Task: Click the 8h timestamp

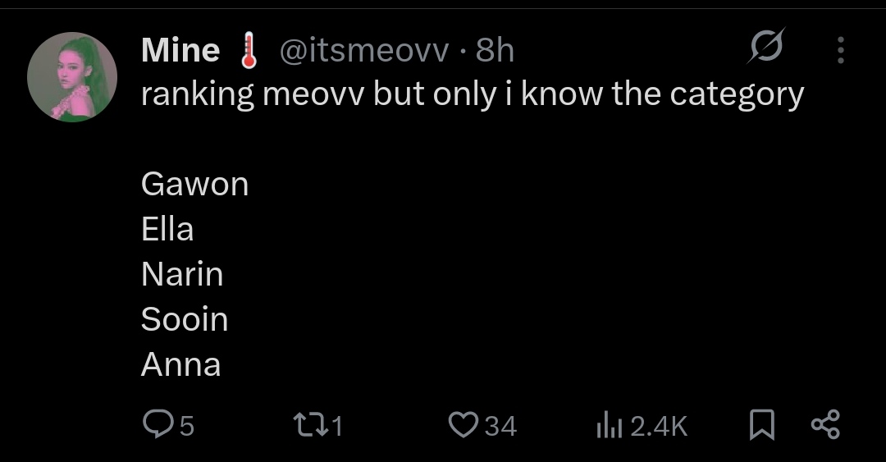Action: point(495,51)
